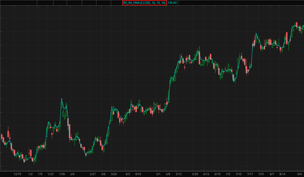
Task: Select the 8/14 date label
Action: point(282,174)
